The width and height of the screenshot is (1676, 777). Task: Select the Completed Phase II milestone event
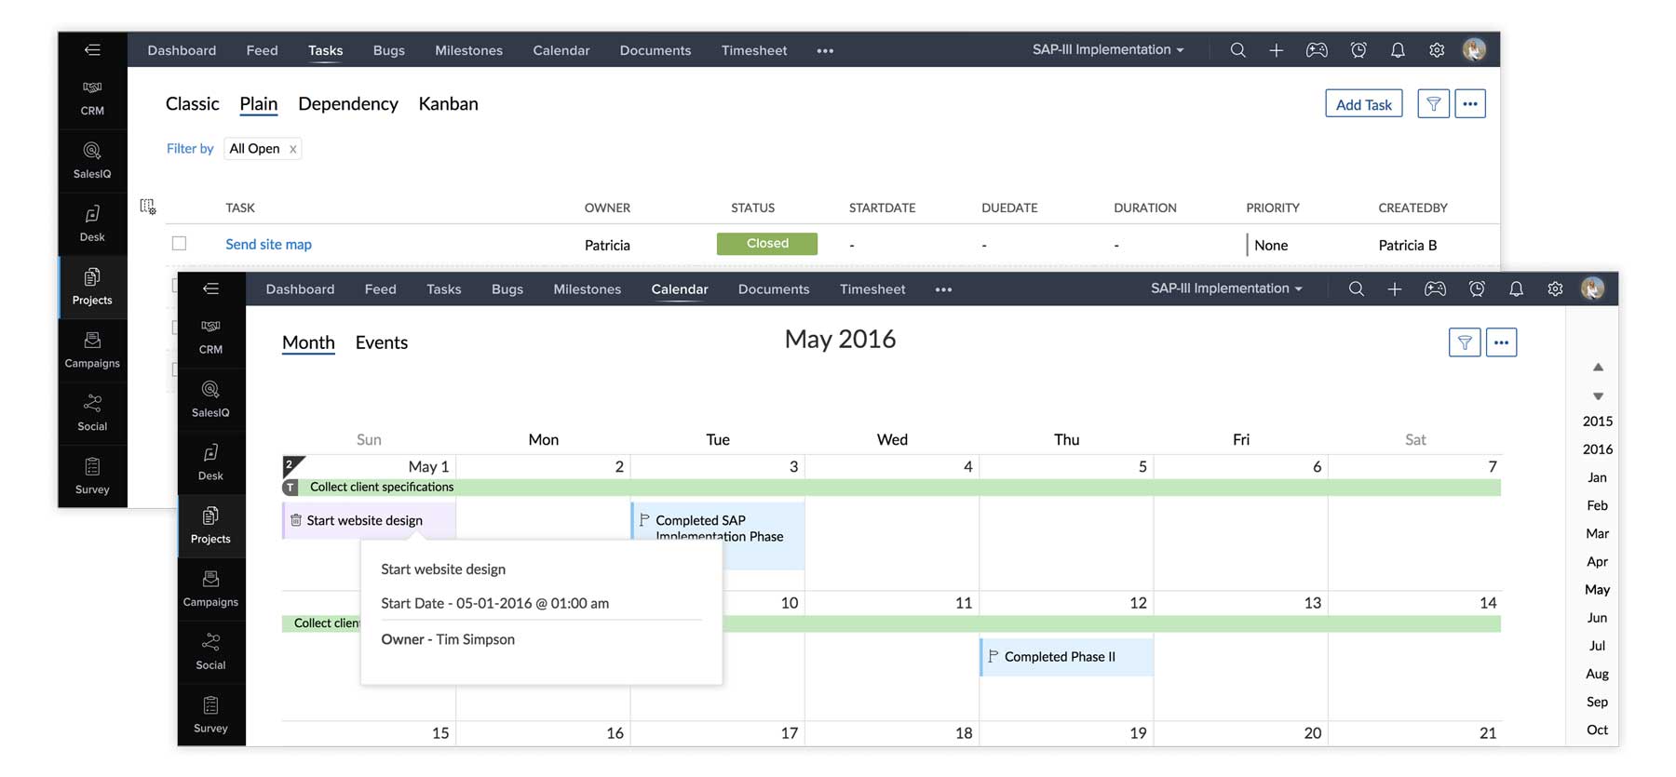(x=1060, y=657)
